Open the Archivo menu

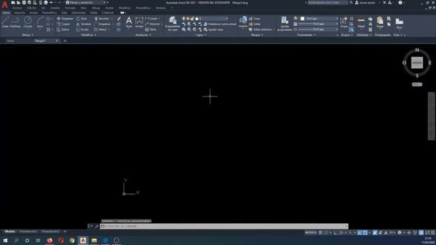[x=17, y=7]
